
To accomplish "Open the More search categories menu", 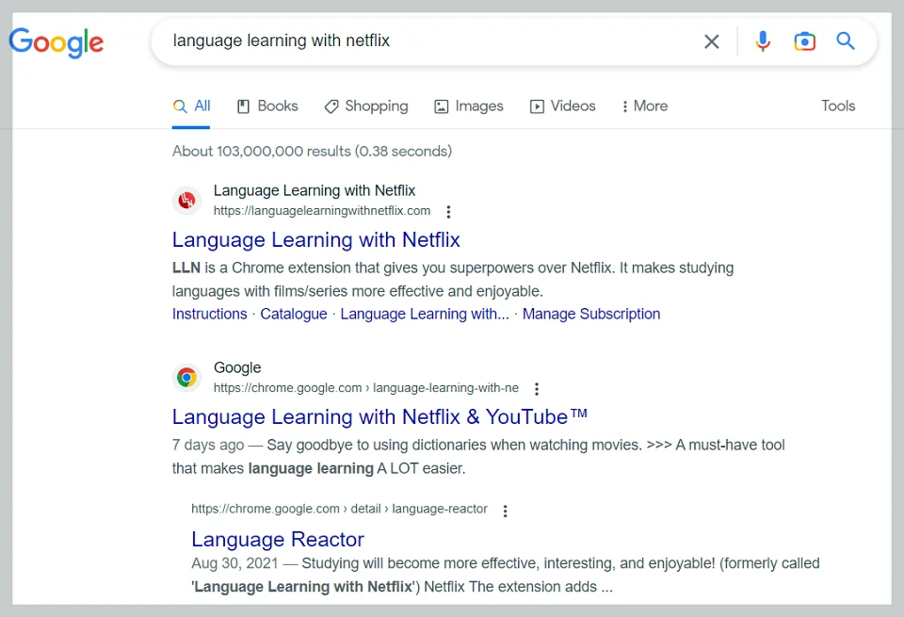I will [644, 106].
